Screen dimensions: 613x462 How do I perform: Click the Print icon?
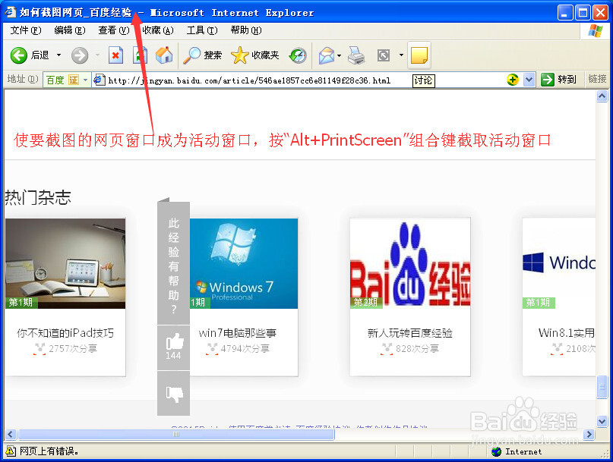(x=356, y=55)
